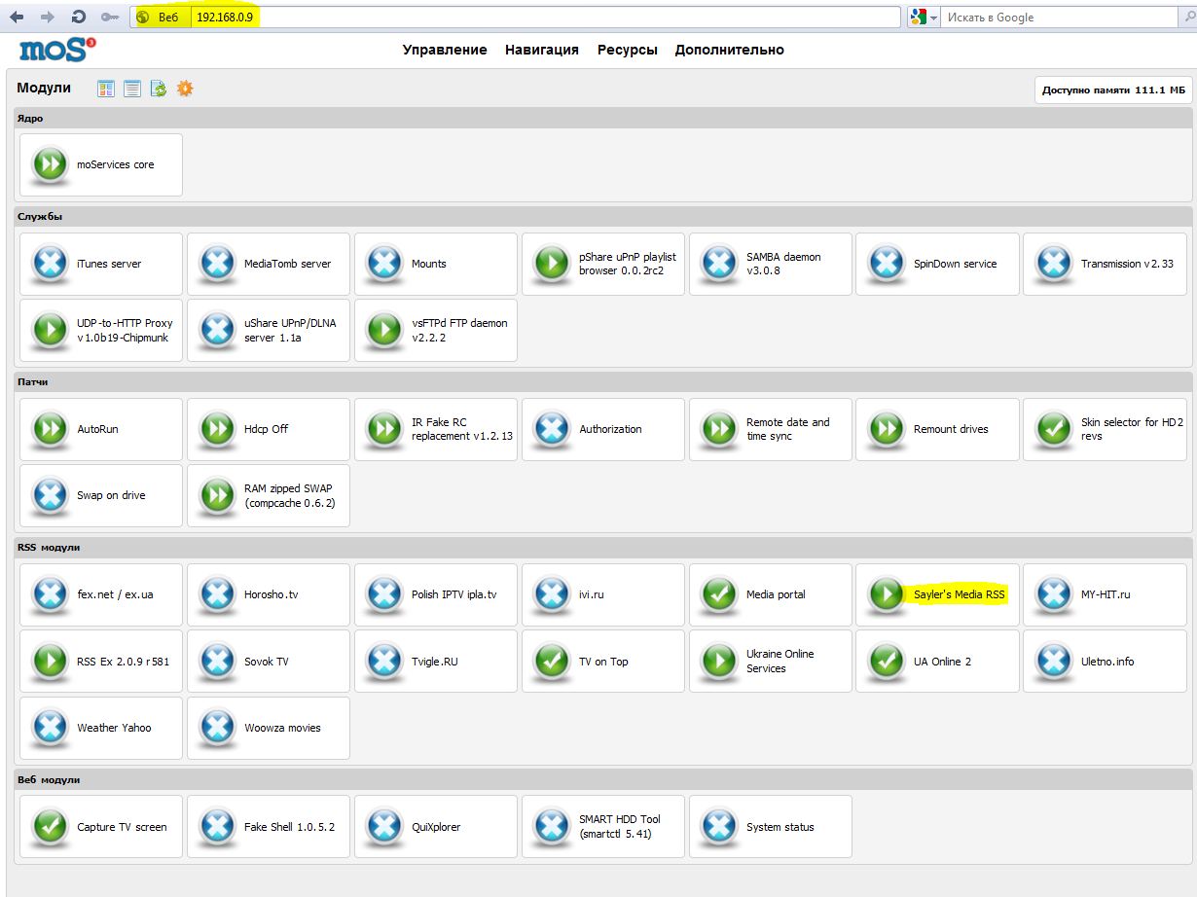Screen dimensions: 1197x897
Task: Click the browser reload button
Action: tap(79, 18)
